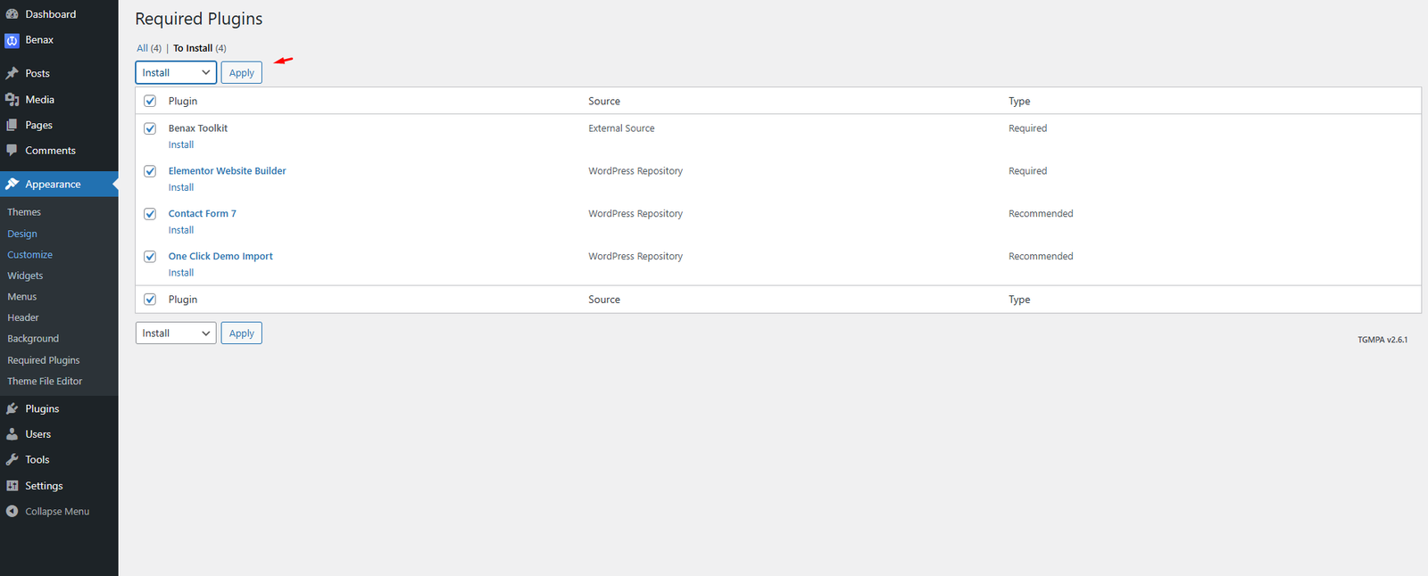The height and width of the screenshot is (576, 1428).
Task: Click Install link under Elementor Website Builder
Action: [x=181, y=187]
